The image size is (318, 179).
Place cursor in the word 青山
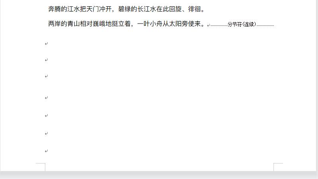point(74,24)
